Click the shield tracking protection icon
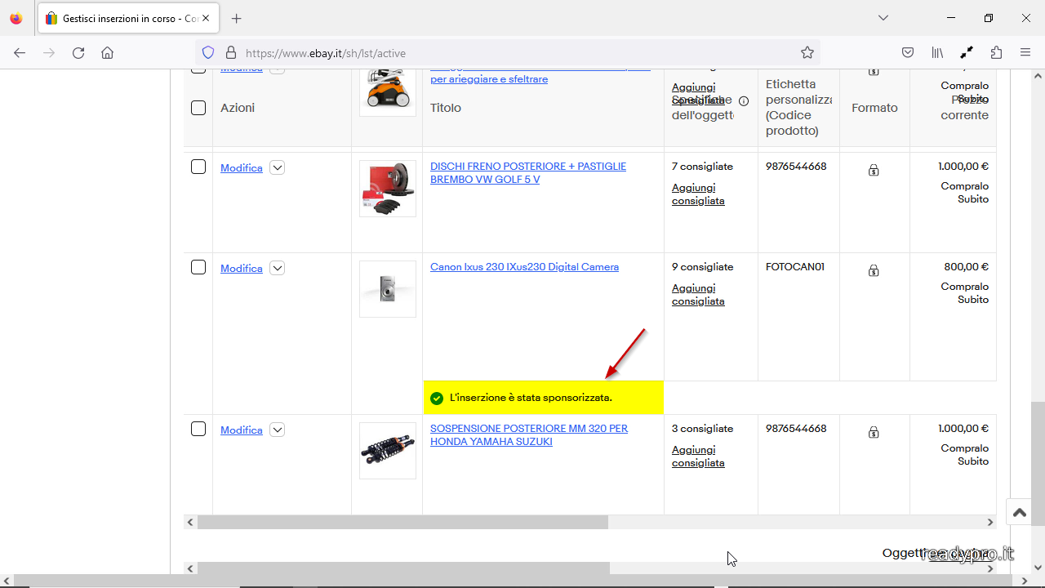1045x588 pixels. tap(208, 53)
